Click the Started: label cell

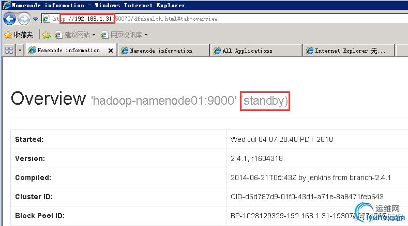[118, 139]
